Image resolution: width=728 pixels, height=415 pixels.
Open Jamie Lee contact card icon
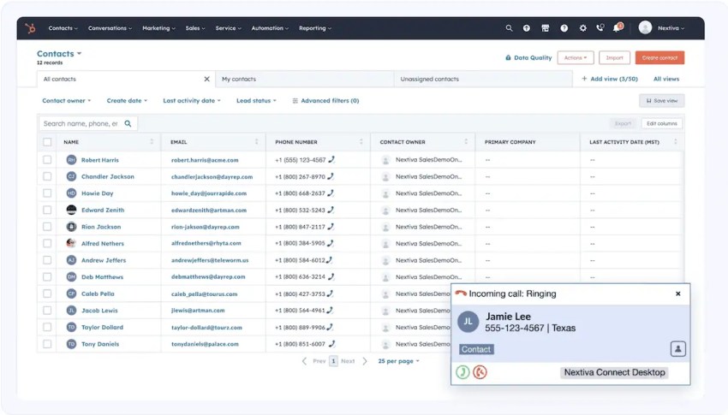[x=677, y=349]
